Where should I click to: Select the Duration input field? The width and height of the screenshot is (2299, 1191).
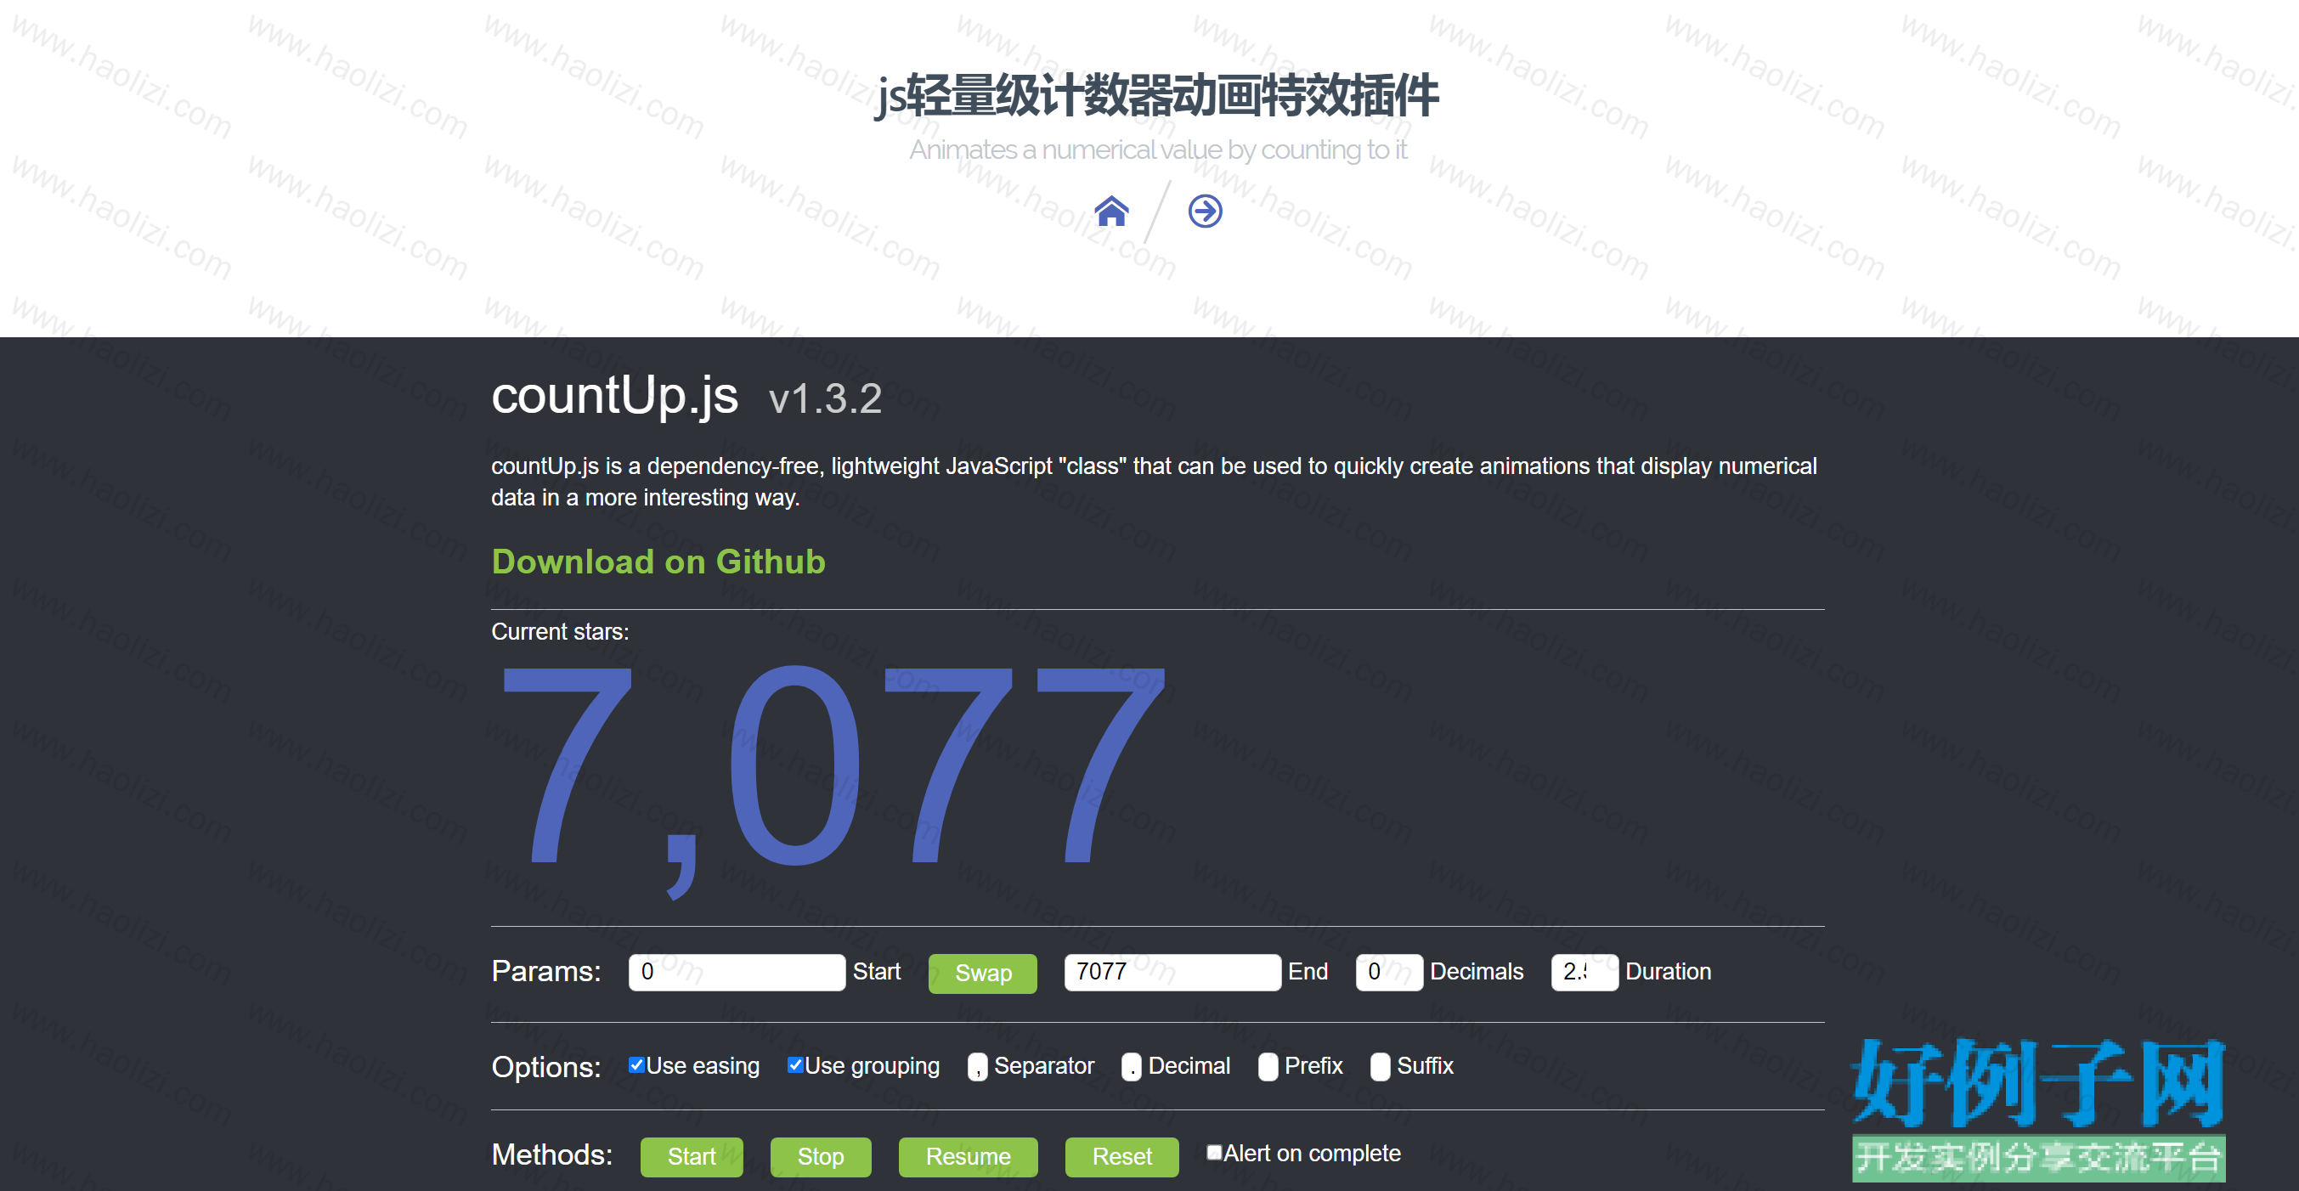(x=1584, y=972)
